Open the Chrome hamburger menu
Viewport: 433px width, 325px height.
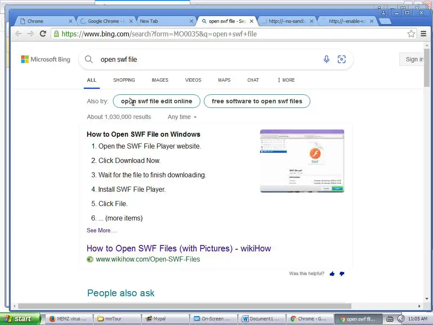[423, 34]
